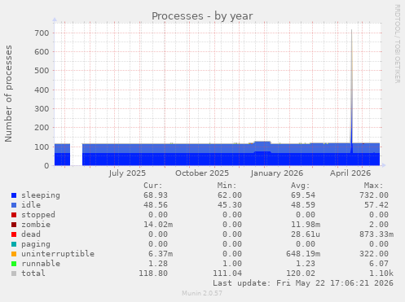
Task: Click the uninterruptible legend color swatch
Action: click(14, 254)
